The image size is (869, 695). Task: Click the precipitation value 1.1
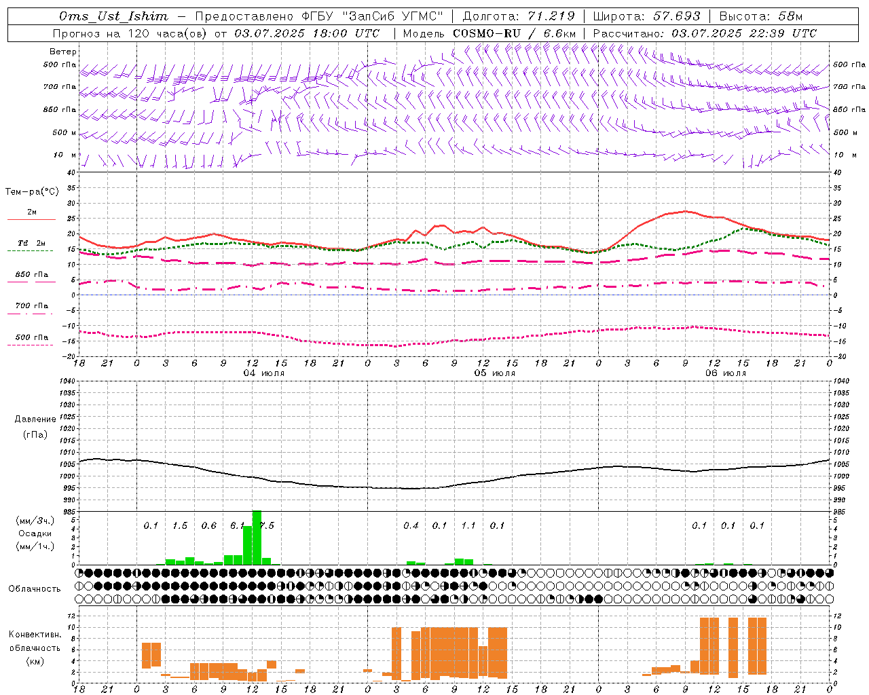[x=468, y=525]
